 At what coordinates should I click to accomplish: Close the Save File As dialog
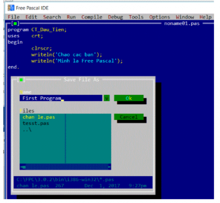pyautogui.click(x=21, y=80)
